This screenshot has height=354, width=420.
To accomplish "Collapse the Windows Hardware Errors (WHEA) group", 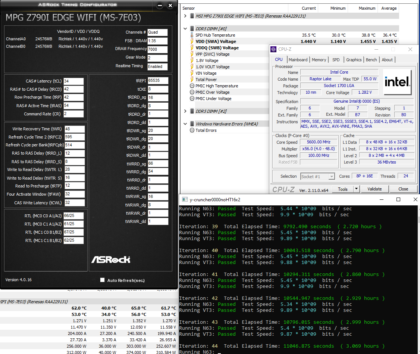I will pos(185,124).
